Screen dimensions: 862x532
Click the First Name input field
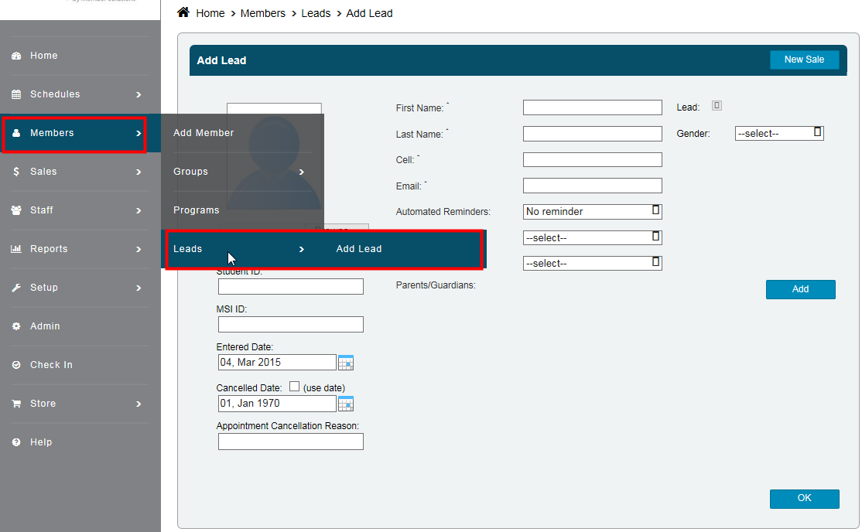[592, 107]
